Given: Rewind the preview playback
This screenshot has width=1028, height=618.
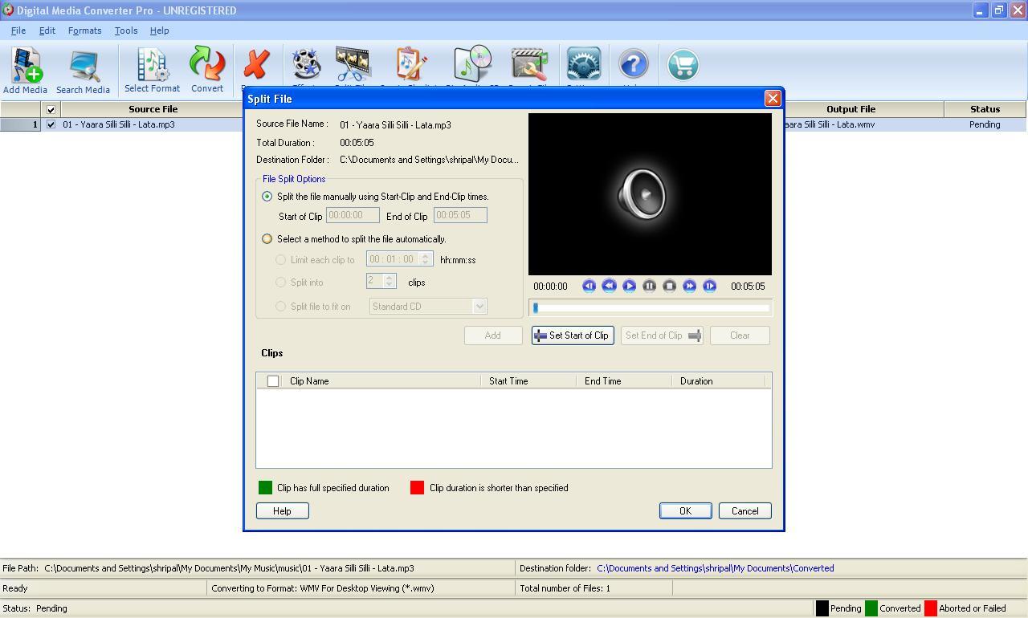Looking at the screenshot, I should pyautogui.click(x=609, y=286).
